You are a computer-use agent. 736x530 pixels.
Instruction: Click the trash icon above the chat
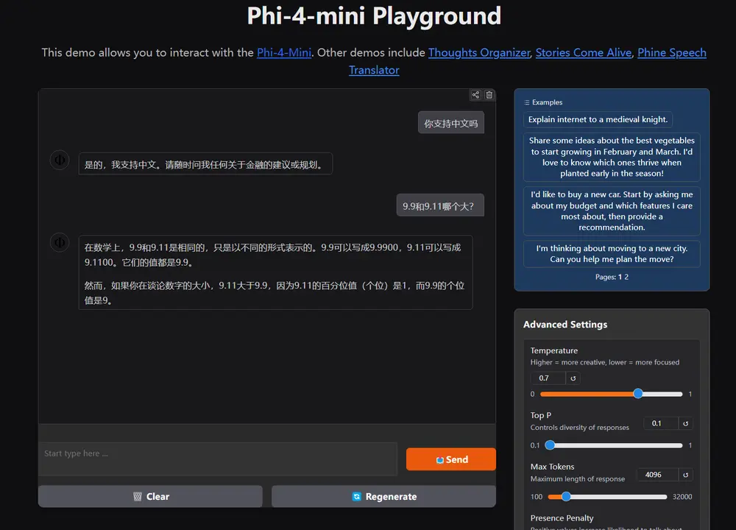[x=489, y=95]
